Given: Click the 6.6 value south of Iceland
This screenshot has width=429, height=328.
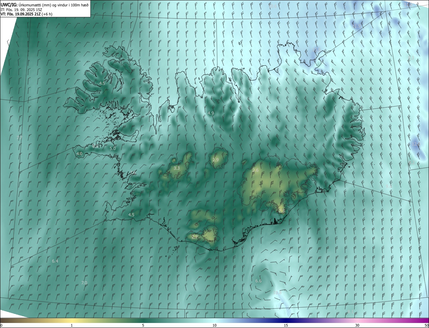Looking at the screenshot, I should [258, 281].
